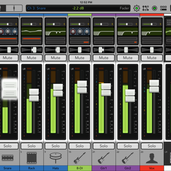The image size is (171, 171).
Task: Open the settings gear icon
Action: (136, 8)
